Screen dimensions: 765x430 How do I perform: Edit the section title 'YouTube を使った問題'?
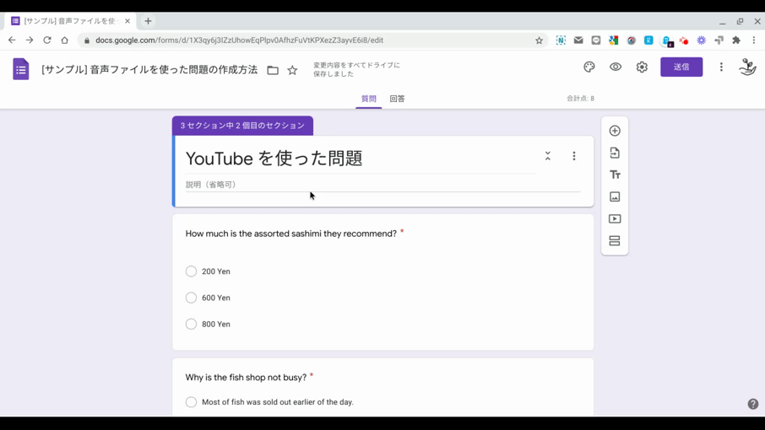[274, 159]
